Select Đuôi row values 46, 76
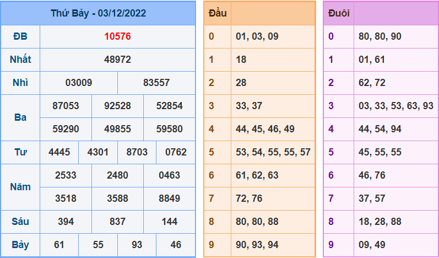 tap(372, 175)
